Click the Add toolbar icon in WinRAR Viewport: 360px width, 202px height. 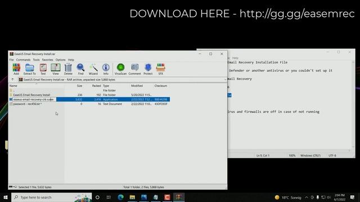16,69
